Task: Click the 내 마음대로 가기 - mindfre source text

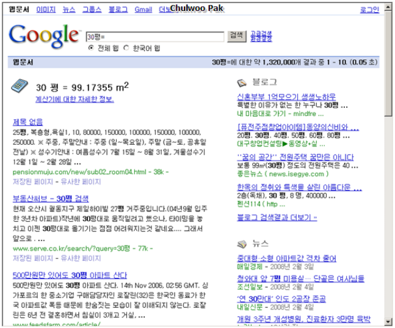Action: pyautogui.click(x=280, y=114)
